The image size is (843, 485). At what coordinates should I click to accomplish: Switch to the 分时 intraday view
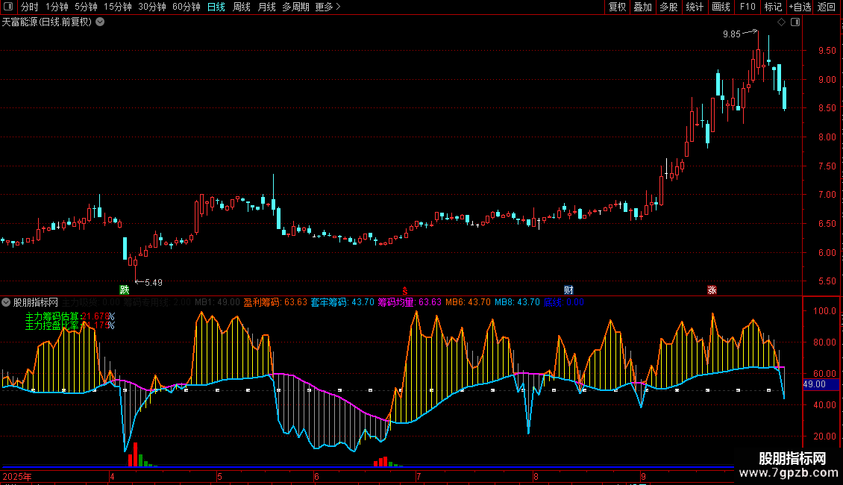pos(29,7)
